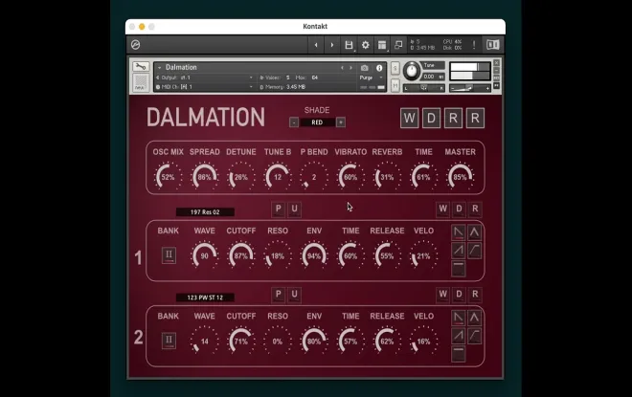
Task: Click the large W button at top
Action: [409, 119]
